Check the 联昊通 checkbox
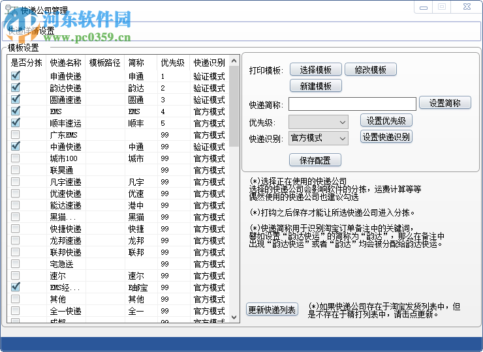Image resolution: width=483 pixels, height=352 pixels. (x=16, y=169)
